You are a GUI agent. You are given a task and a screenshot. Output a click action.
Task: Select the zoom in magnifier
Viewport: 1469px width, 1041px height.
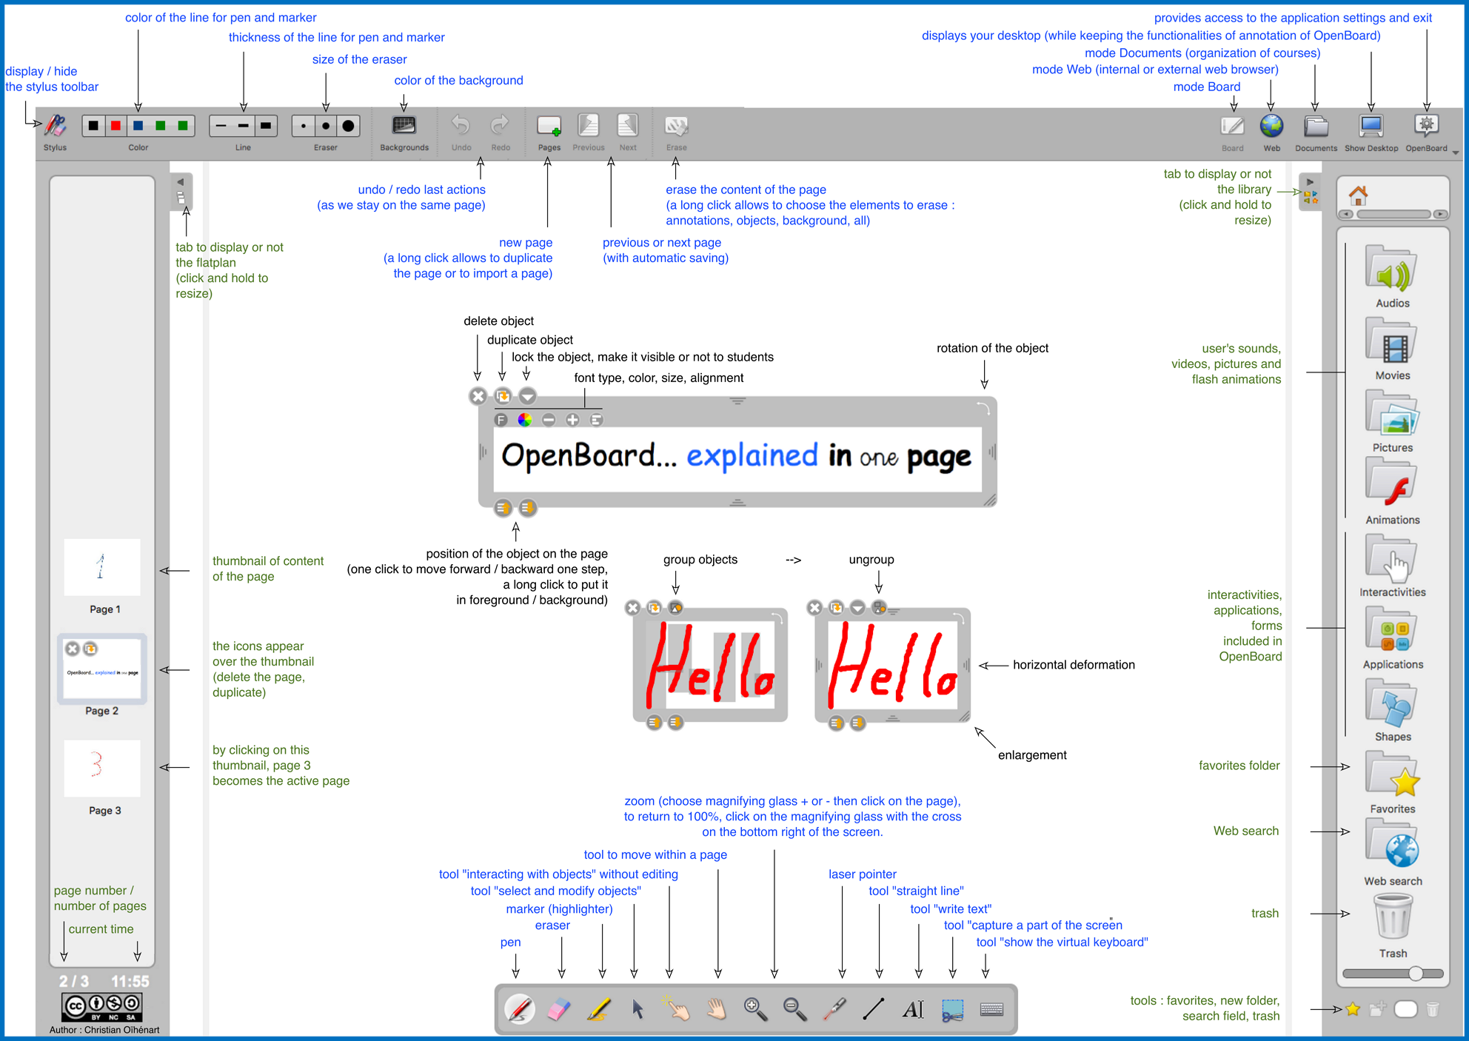point(755,1008)
